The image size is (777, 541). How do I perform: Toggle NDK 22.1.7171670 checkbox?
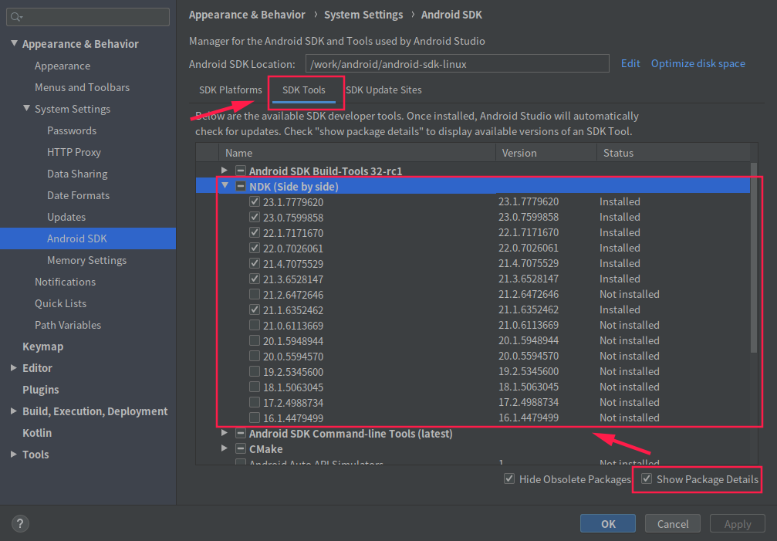255,232
